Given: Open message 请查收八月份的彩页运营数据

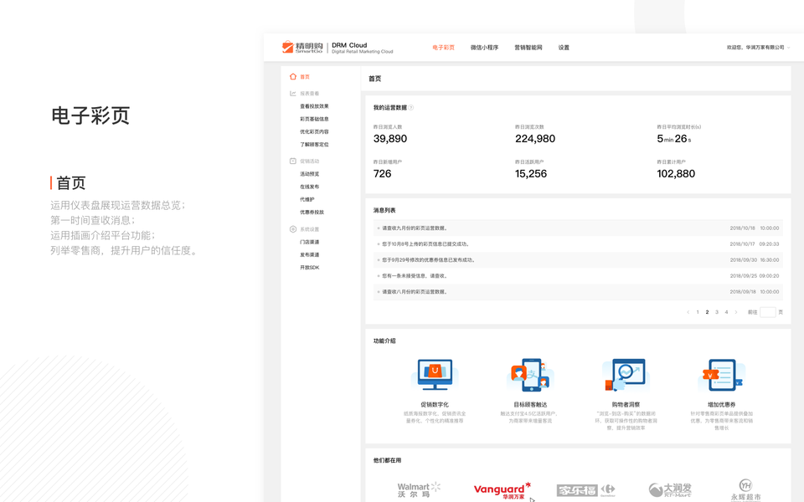Looking at the screenshot, I should 578,291.
